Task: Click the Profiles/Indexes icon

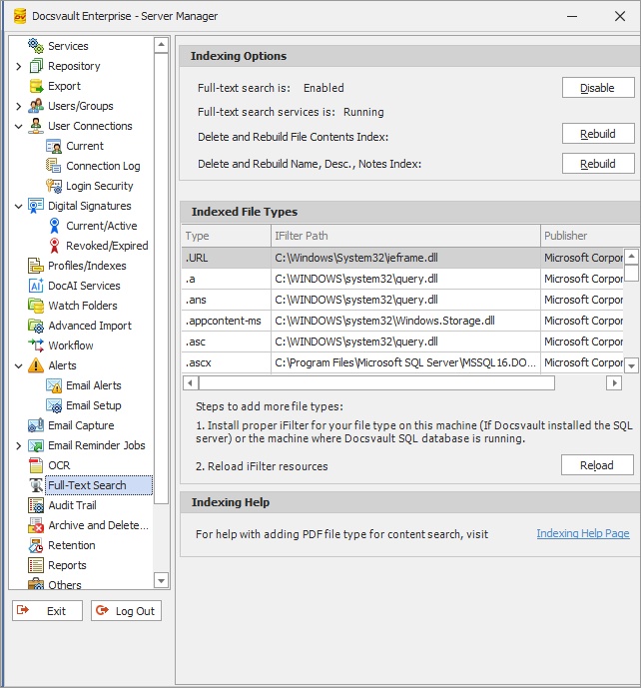Action: pyautogui.click(x=36, y=266)
